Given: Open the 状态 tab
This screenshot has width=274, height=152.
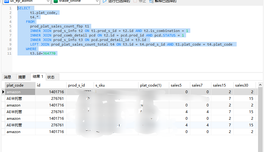Looking at the screenshot, I should 51,77.
